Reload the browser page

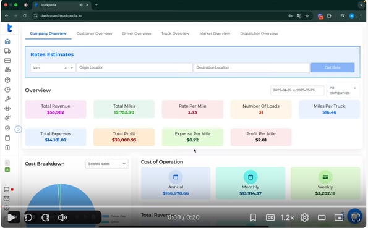25,15
